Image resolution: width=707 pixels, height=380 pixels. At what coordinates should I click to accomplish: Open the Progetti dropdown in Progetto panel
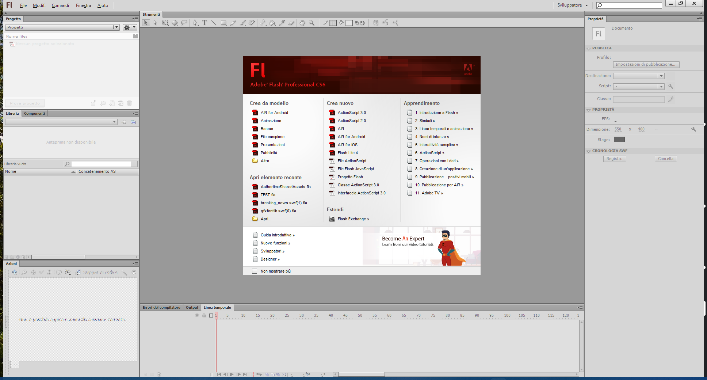coord(116,27)
